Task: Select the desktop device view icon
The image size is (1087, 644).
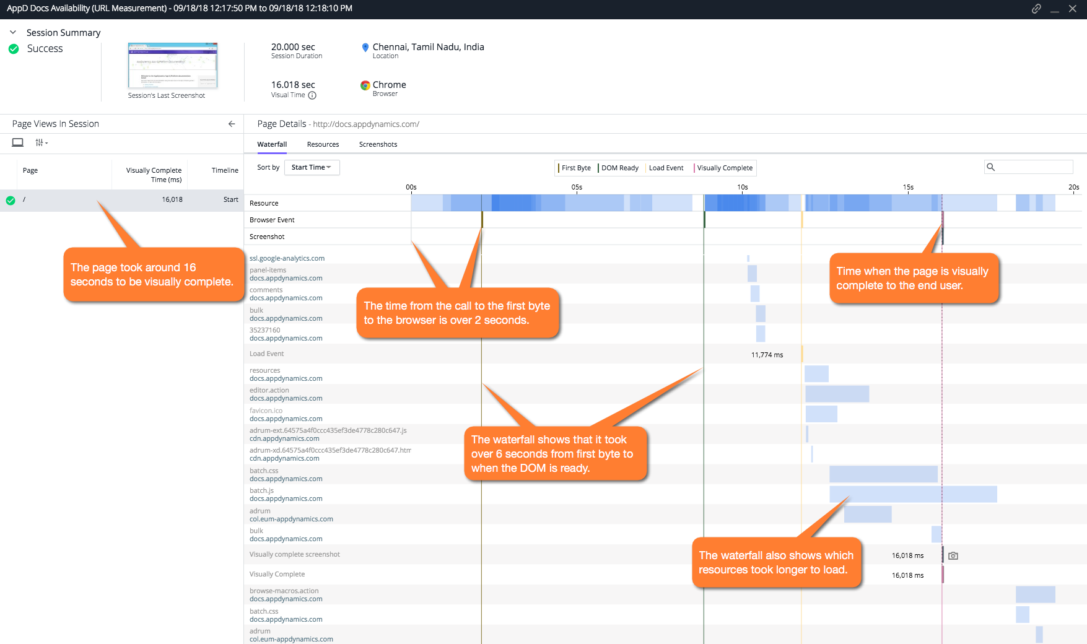Action: (18, 142)
